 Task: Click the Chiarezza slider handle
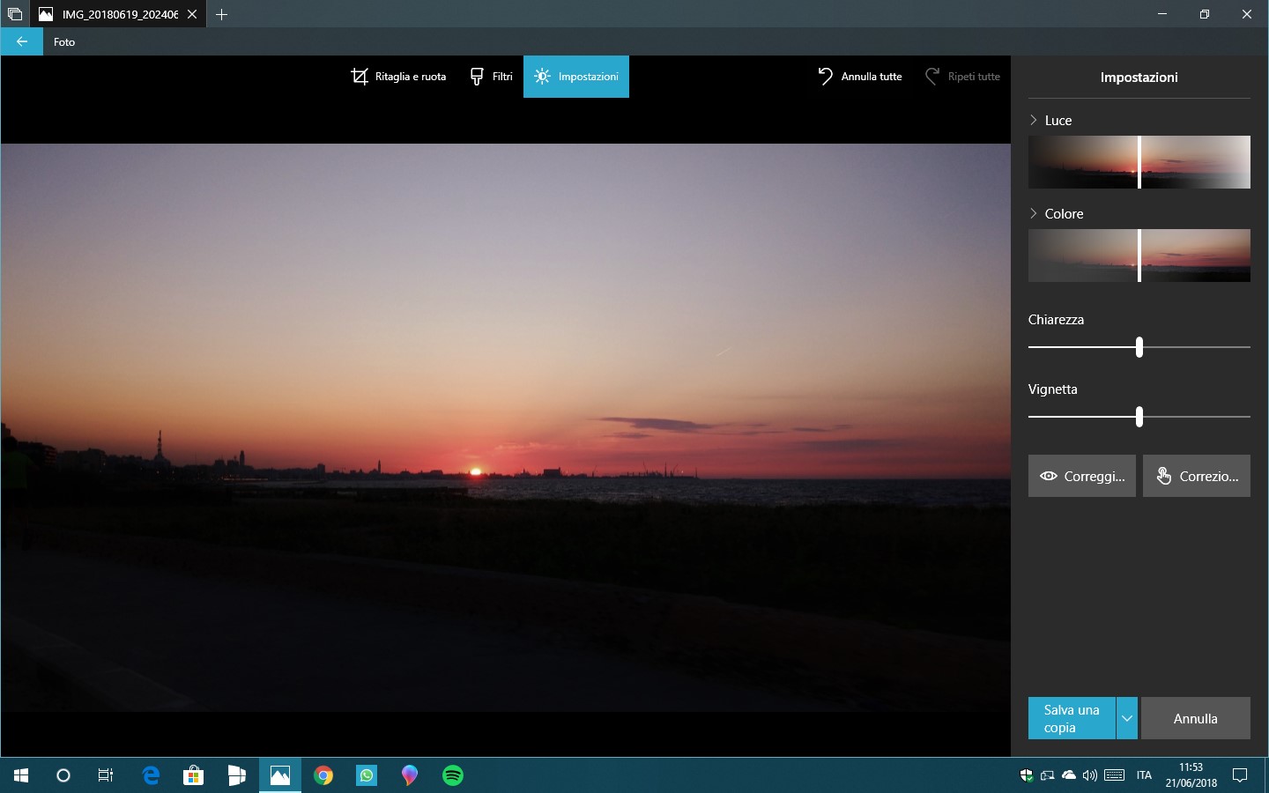tap(1139, 347)
